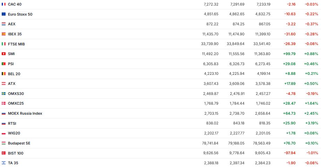Click the Turkish flag icon beside BIST 100
The image size is (321, 167).
point(3,153)
